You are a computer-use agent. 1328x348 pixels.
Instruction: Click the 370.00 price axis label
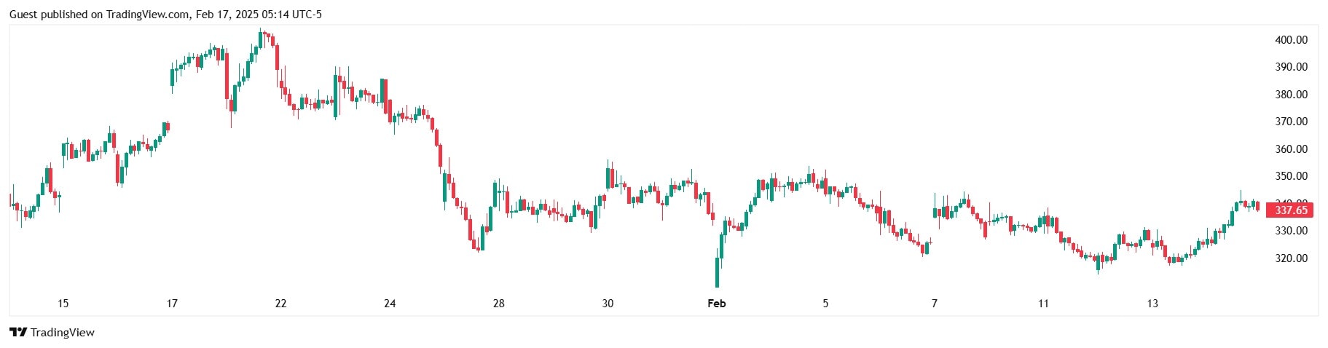(1291, 122)
